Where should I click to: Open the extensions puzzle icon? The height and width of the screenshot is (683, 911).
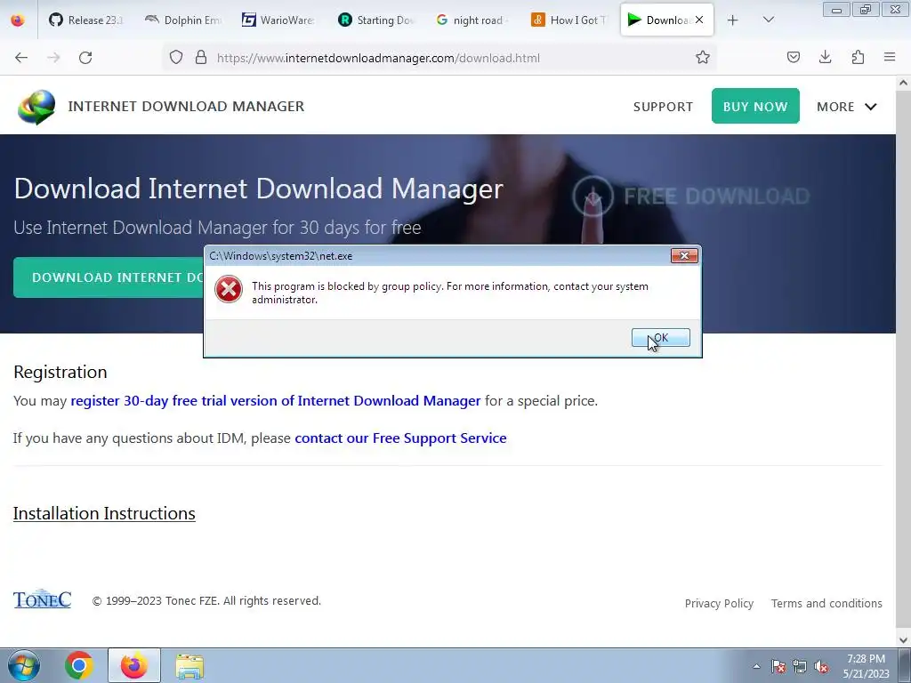(x=858, y=58)
